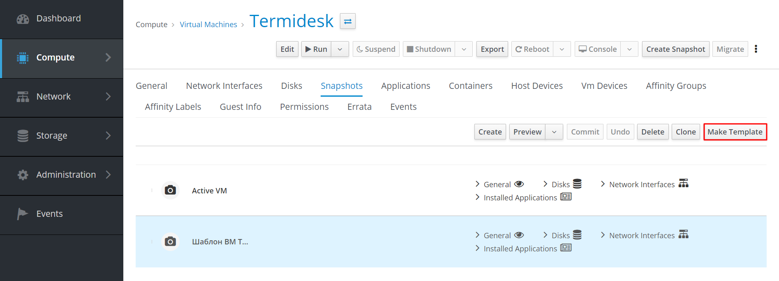Switch to the Disks tab
779x281 pixels.
click(x=291, y=86)
